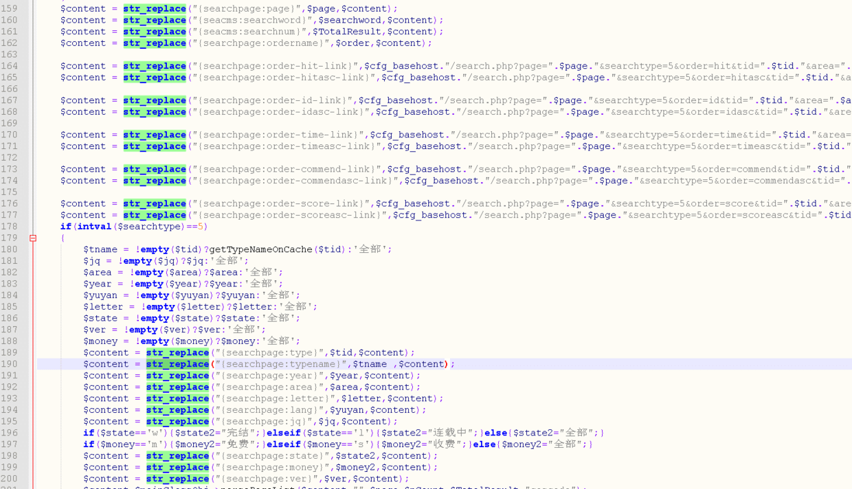Click the {searchpage:typename} string on line 190
The image size is (852, 489).
(x=281, y=364)
